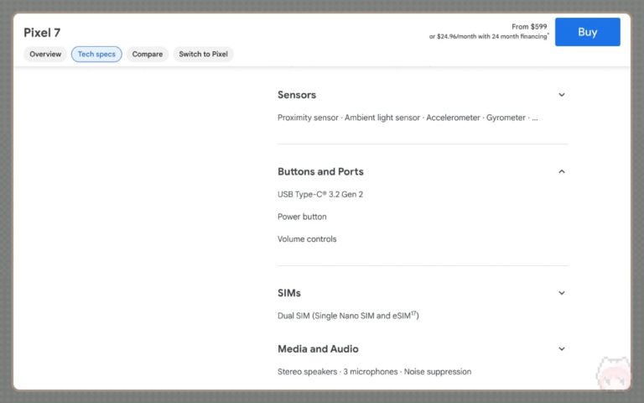Collapse the Buttons and Ports chevron
This screenshot has width=644, height=403.
562,171
